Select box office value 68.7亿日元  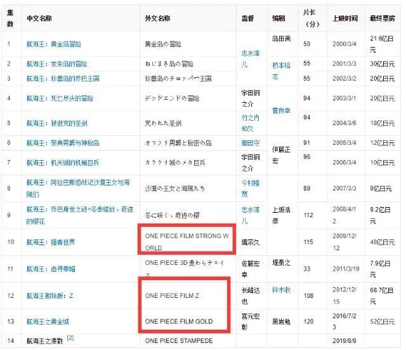coord(382,296)
